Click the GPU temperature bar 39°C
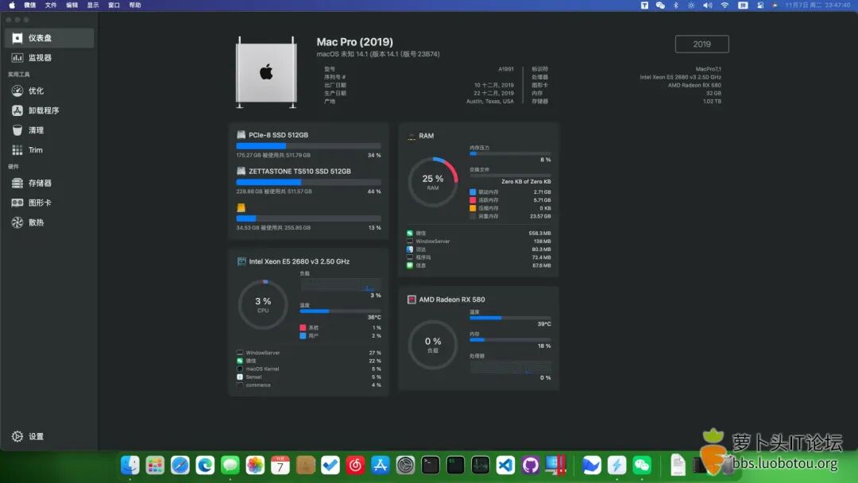 [x=511, y=318]
